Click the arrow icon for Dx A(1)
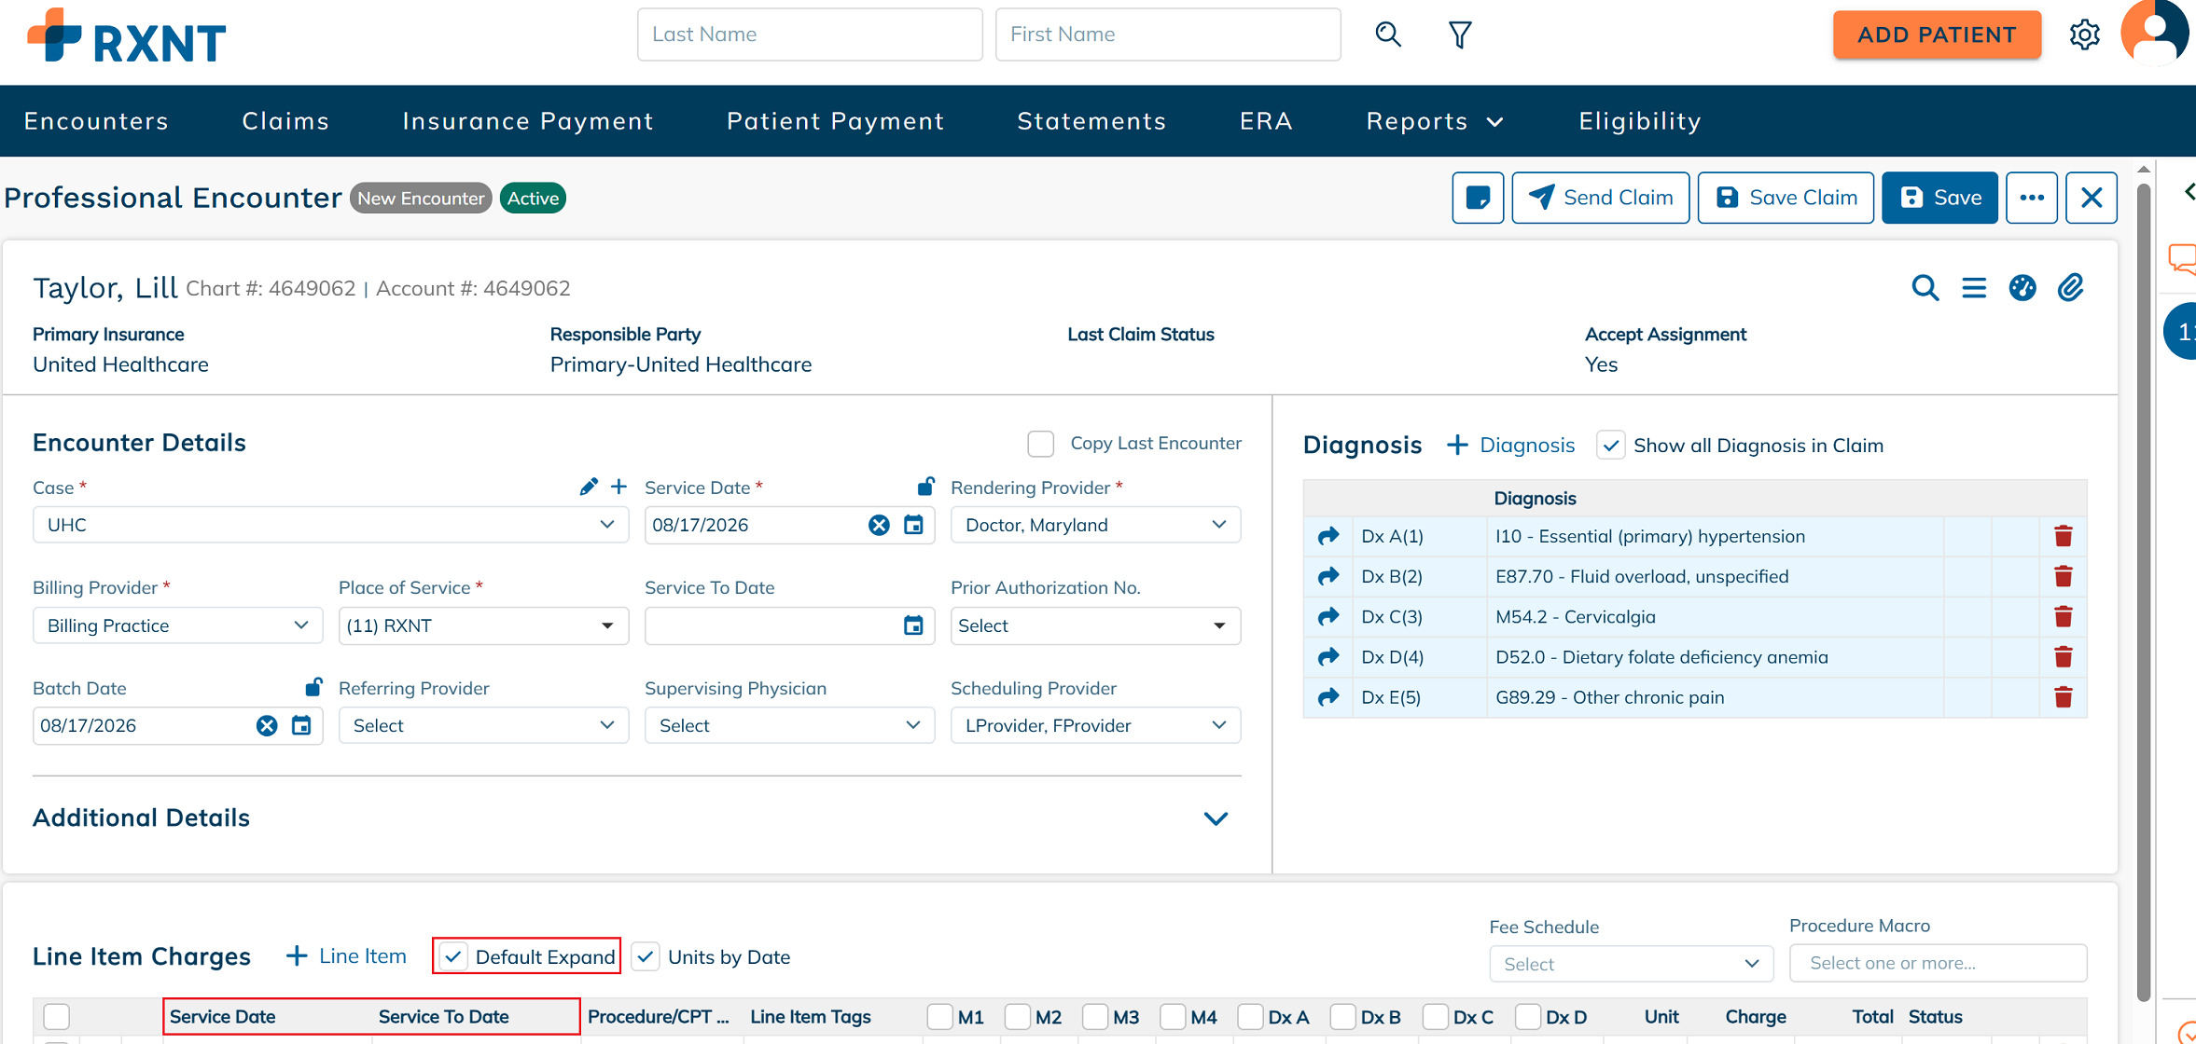Screen dimensions: 2196x1044 1328,536
